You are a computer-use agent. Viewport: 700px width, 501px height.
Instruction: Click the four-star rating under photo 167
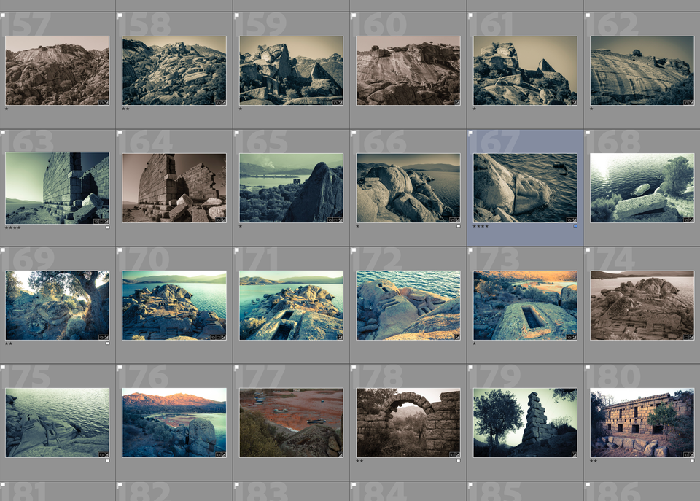click(x=481, y=226)
